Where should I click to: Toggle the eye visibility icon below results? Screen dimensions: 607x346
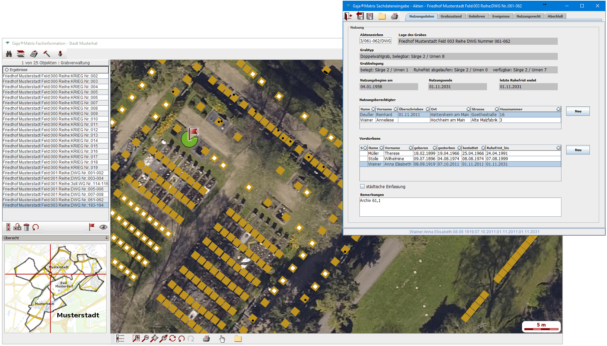[103, 227]
